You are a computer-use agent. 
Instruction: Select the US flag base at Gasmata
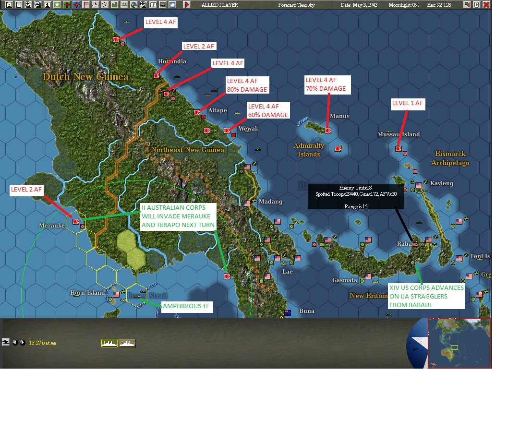coord(368,276)
